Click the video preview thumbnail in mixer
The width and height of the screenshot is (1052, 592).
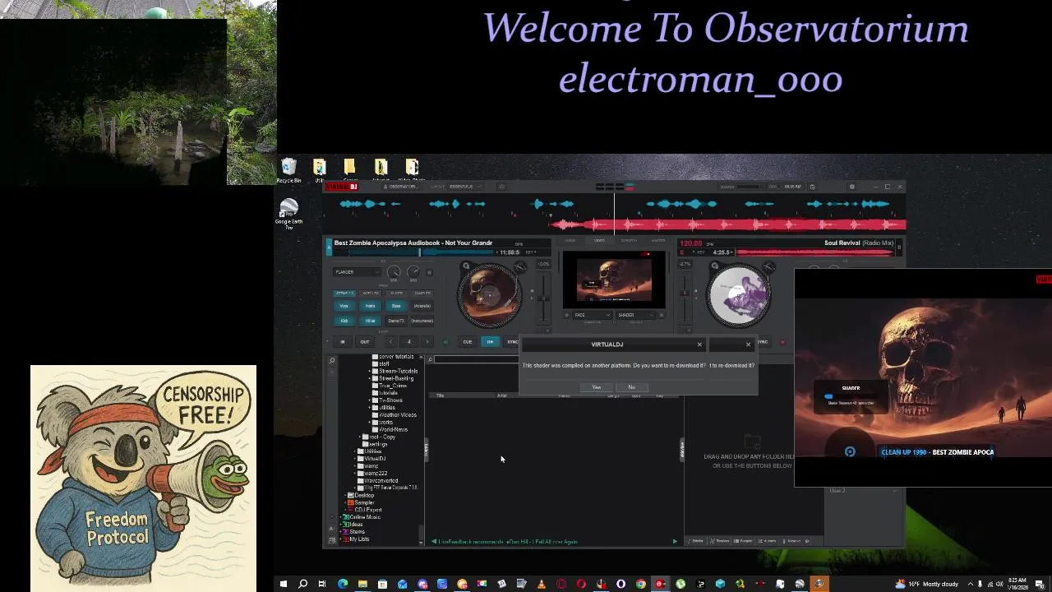point(615,280)
